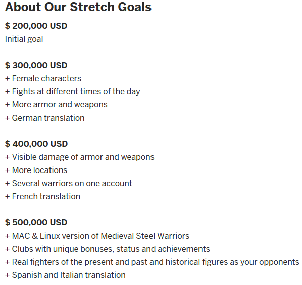This screenshot has width=302, height=285.
Task: Click MAC & Linux version of Medieval Steel Warriors
Action: point(97,236)
